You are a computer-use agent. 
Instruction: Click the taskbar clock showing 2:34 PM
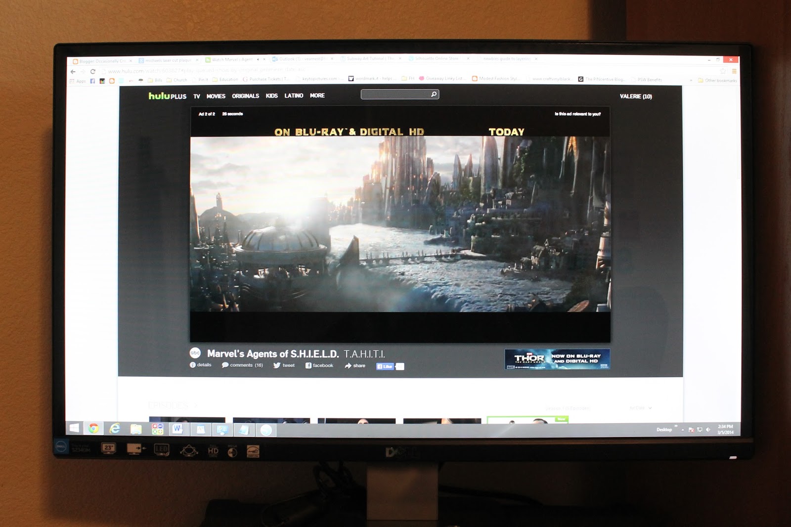pos(725,429)
